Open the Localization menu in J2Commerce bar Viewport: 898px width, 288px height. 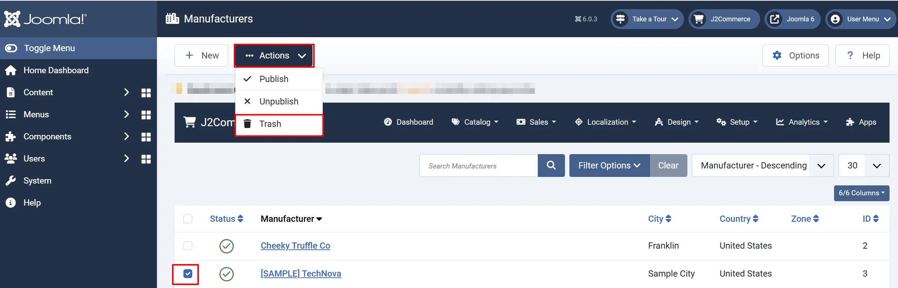[x=605, y=122]
